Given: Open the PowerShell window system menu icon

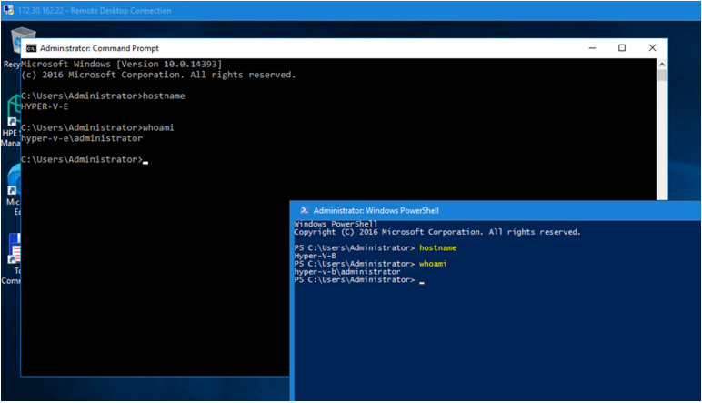Looking at the screenshot, I should (x=304, y=209).
